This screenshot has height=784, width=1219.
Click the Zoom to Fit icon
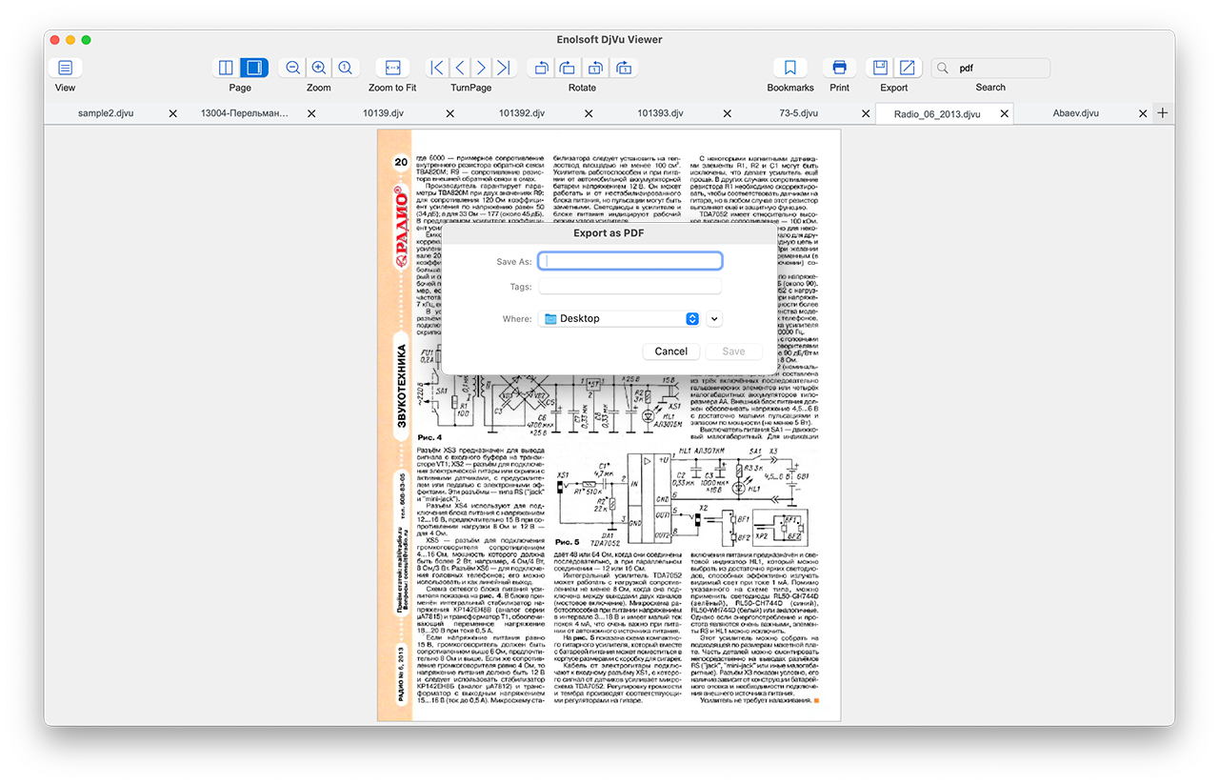(392, 68)
